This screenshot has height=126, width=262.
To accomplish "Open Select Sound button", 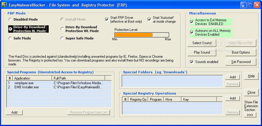I will click(202, 43).
